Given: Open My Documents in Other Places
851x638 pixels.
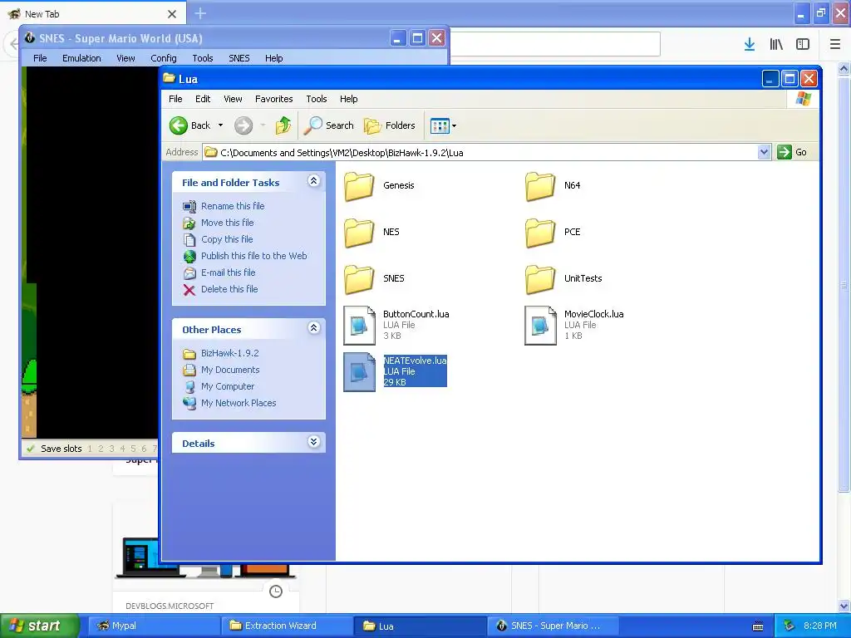Looking at the screenshot, I should point(231,370).
